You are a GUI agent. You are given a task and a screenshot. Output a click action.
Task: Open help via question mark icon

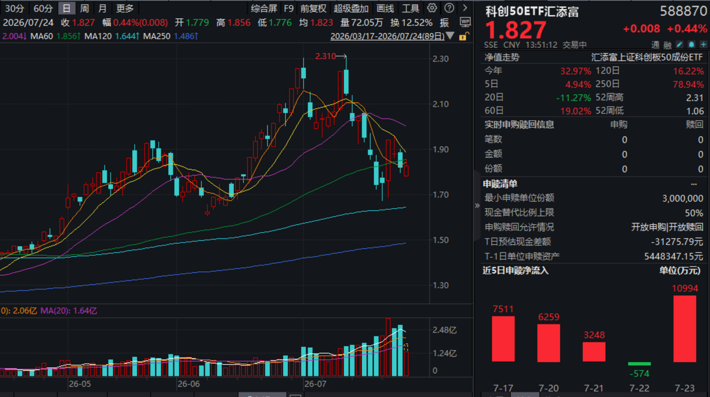point(449,8)
